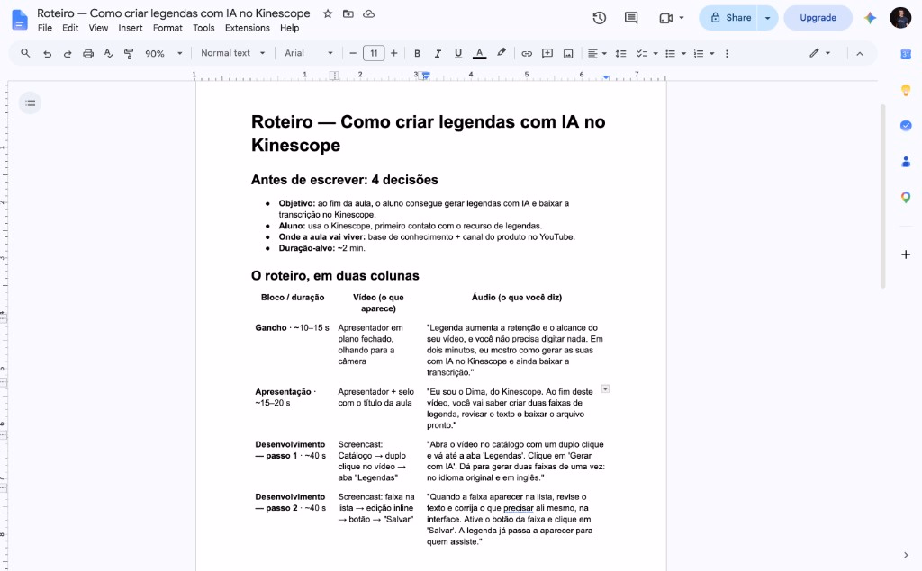Show the document outline

point(30,103)
